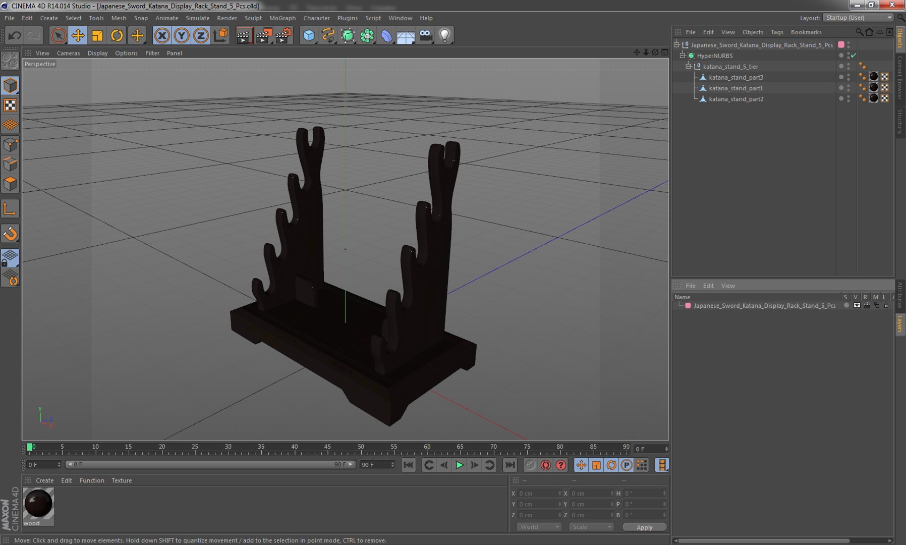The image size is (906, 545).
Task: Select the wood material swatch
Action: pos(38,504)
